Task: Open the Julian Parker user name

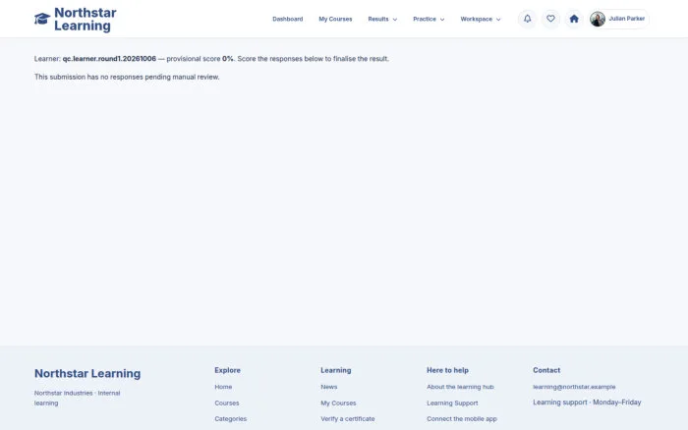Action: click(x=627, y=19)
